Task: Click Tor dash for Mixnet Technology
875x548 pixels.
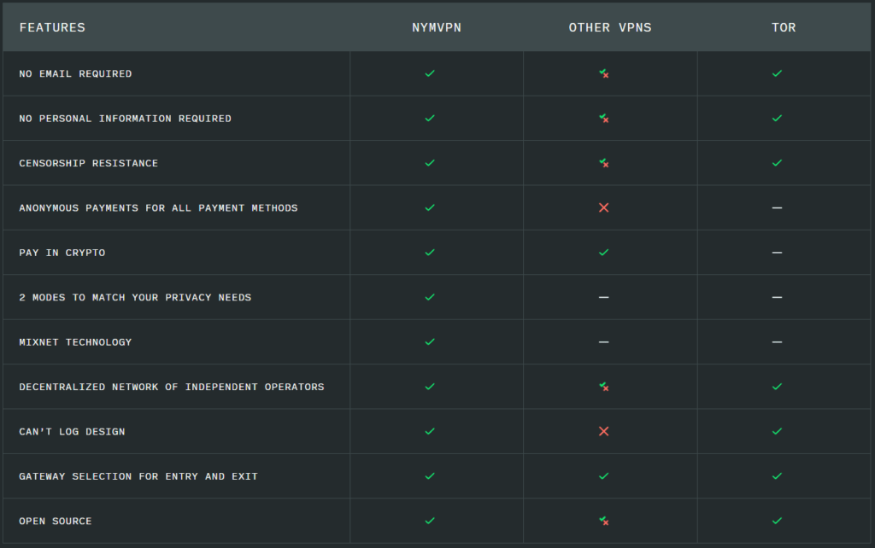Action: pyautogui.click(x=777, y=341)
